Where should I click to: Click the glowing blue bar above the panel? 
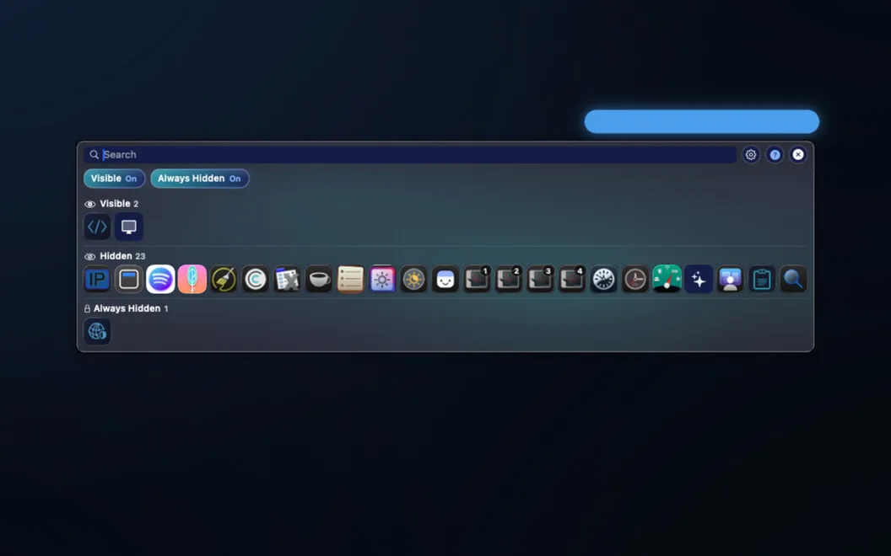pos(702,121)
